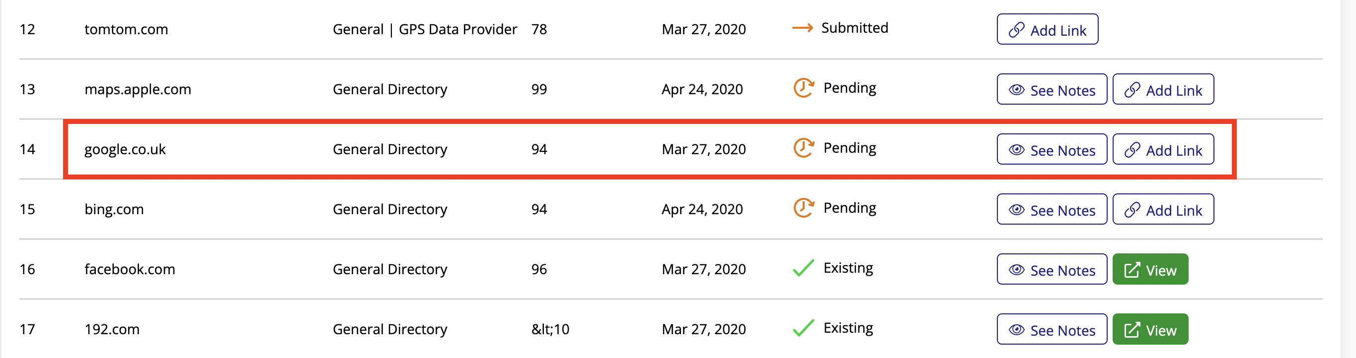This screenshot has height=358, width=1356.
Task: Click Add Link for maps.apple.com row
Action: pos(1163,89)
